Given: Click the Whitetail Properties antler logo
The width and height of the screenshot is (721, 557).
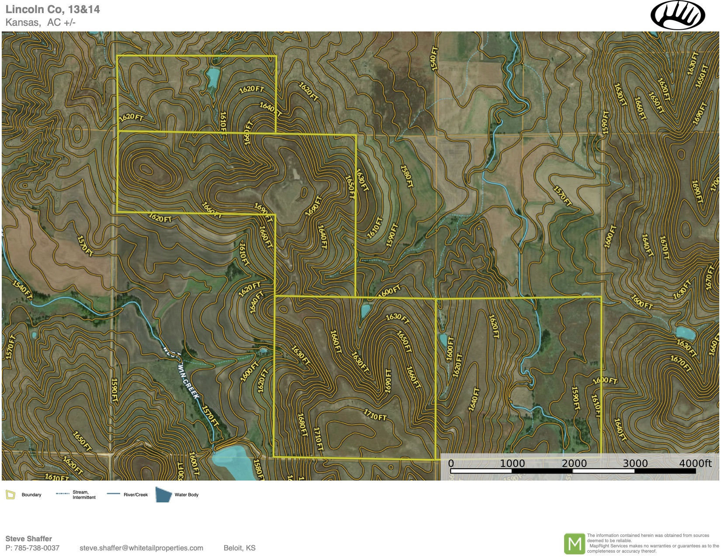Looking at the screenshot, I should [x=677, y=15].
